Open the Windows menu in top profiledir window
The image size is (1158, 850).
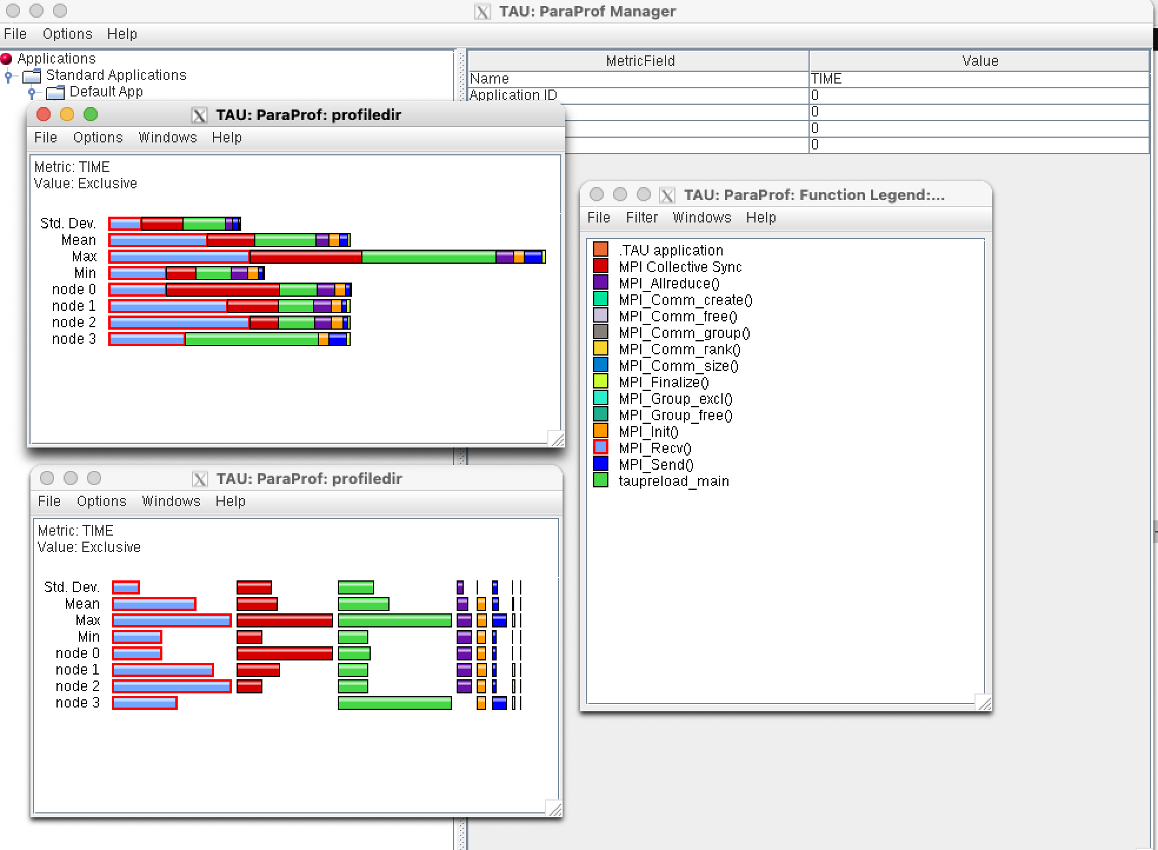(167, 138)
